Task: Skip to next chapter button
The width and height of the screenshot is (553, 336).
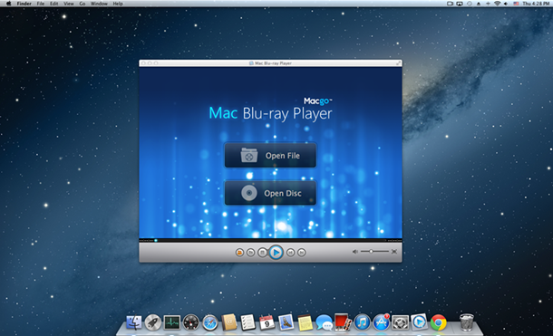Action: pos(302,252)
